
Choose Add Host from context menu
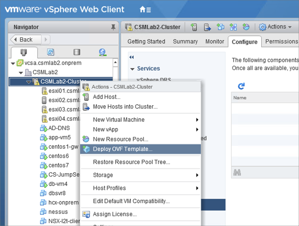point(140,97)
